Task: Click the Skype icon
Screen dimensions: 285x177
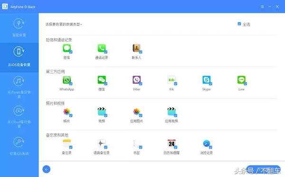Action: click(x=206, y=80)
